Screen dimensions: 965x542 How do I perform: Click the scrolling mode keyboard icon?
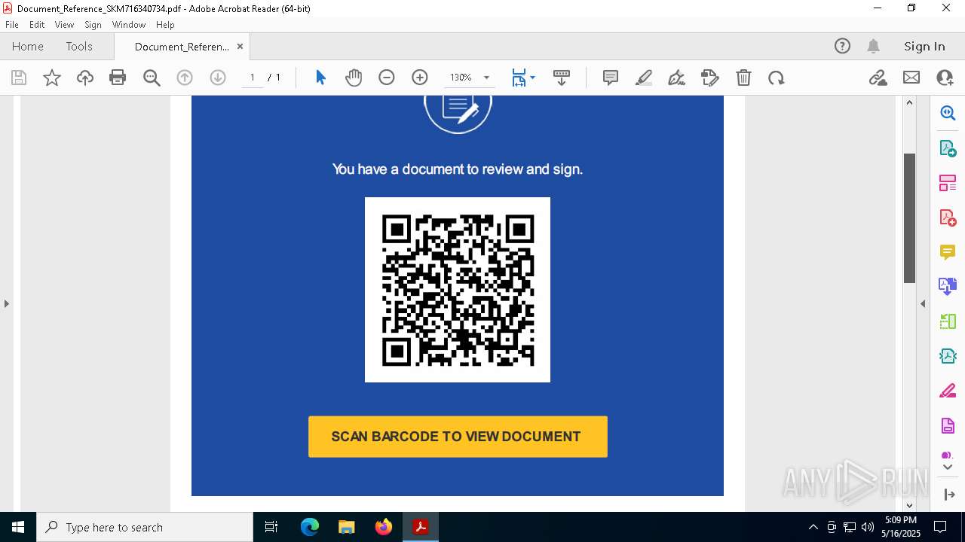[562, 78]
